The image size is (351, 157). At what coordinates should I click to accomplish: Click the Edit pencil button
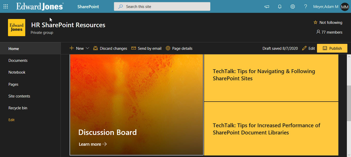[x=308, y=48]
